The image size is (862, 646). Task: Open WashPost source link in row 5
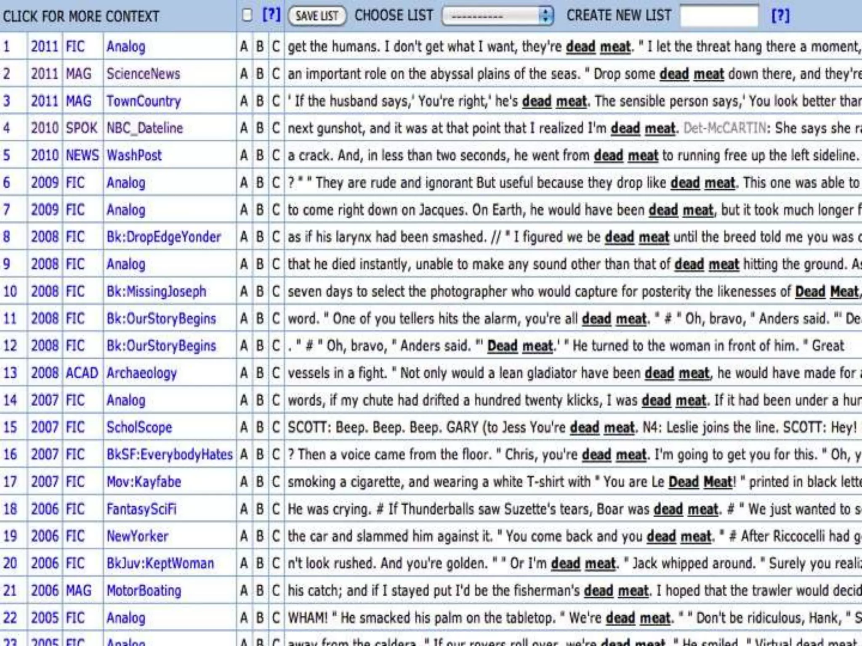coord(134,155)
